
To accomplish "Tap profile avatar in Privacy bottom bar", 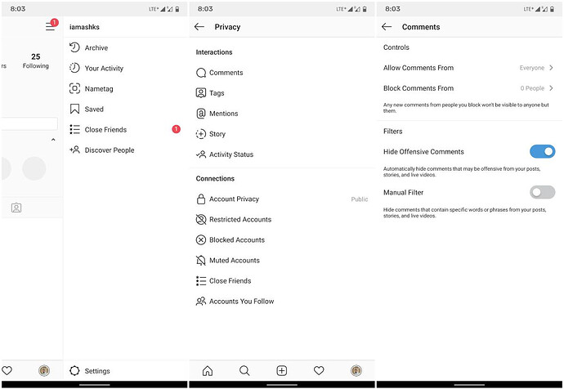I will tap(356, 371).
